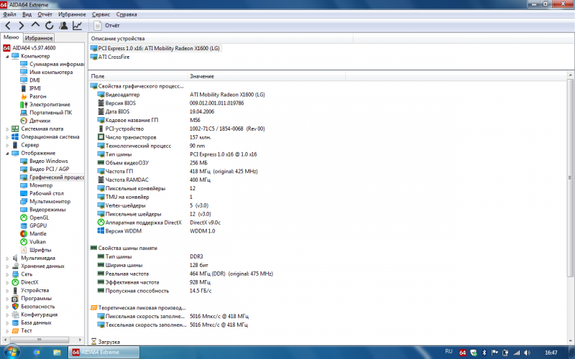575x359 pixels.
Task: Open the DMI tree item
Action: [30, 80]
